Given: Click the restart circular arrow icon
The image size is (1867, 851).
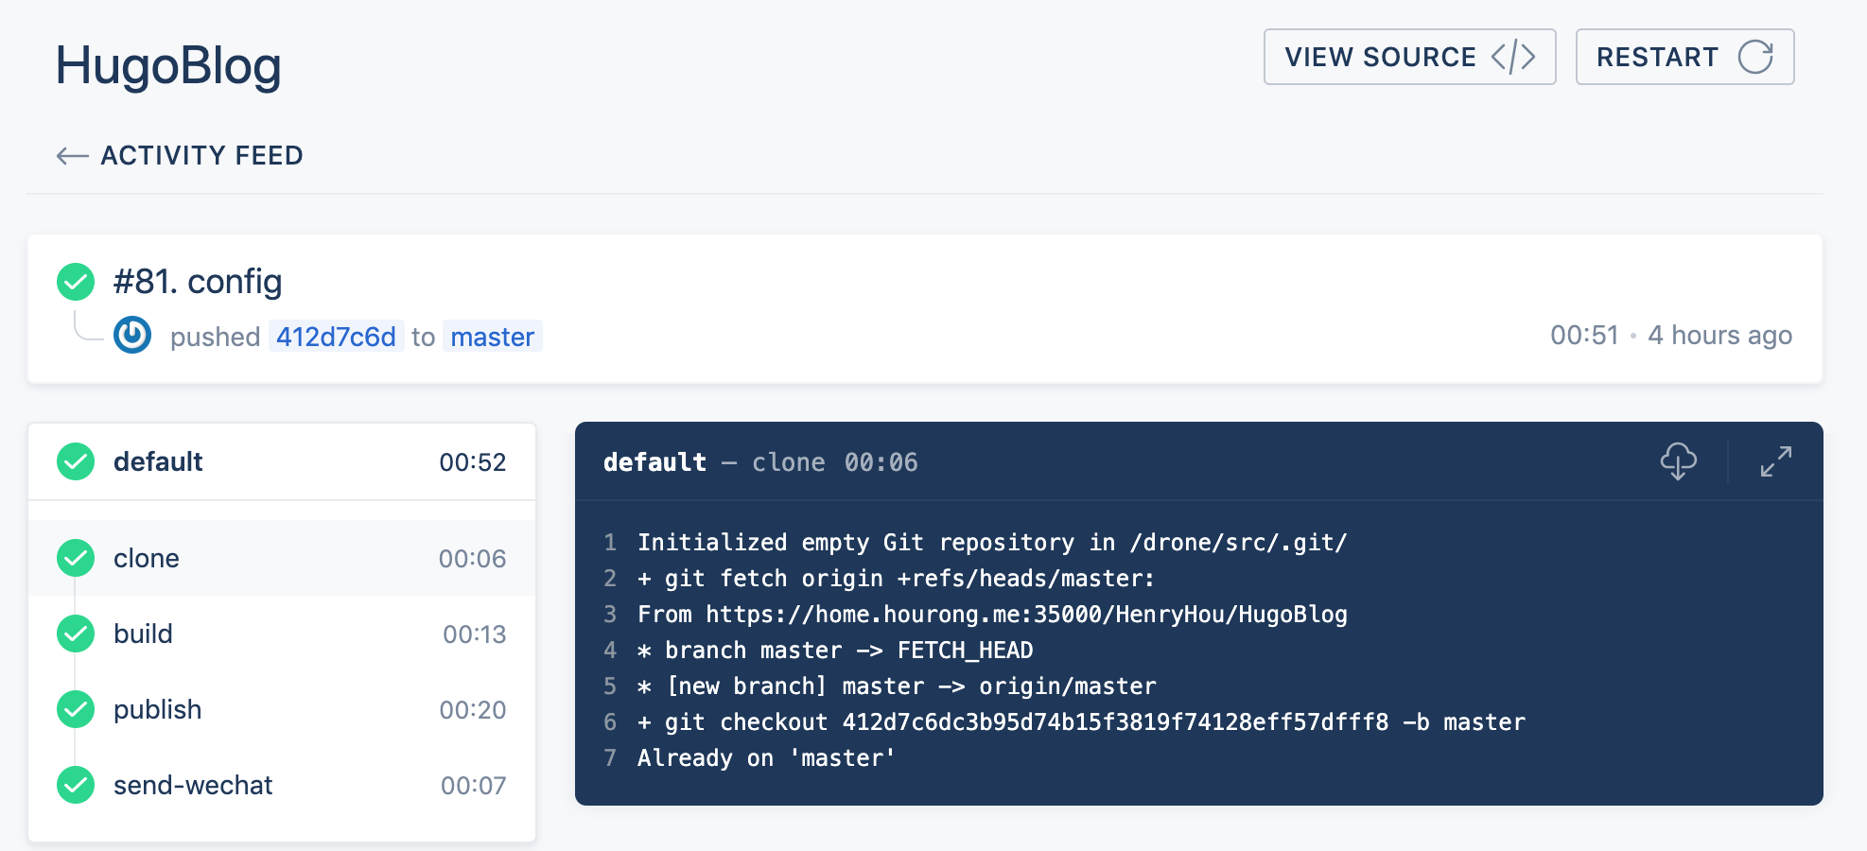Looking at the screenshot, I should point(1755,57).
